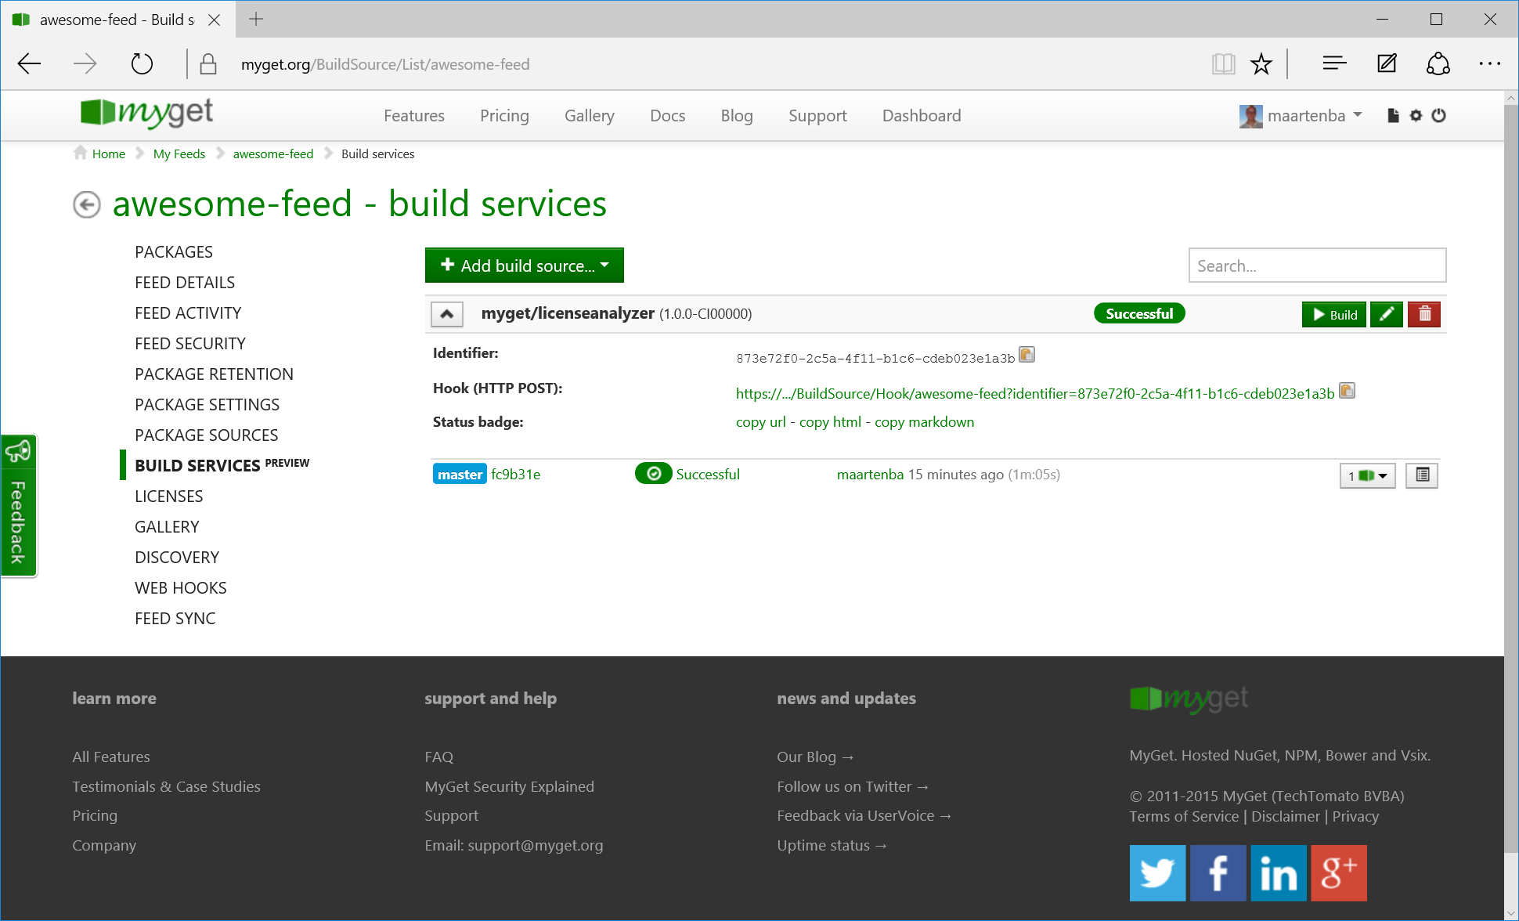Open MyGet account settings gear

[1416, 115]
